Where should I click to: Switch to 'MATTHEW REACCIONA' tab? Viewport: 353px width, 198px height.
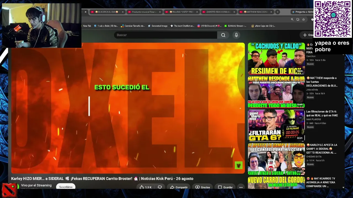(256, 12)
